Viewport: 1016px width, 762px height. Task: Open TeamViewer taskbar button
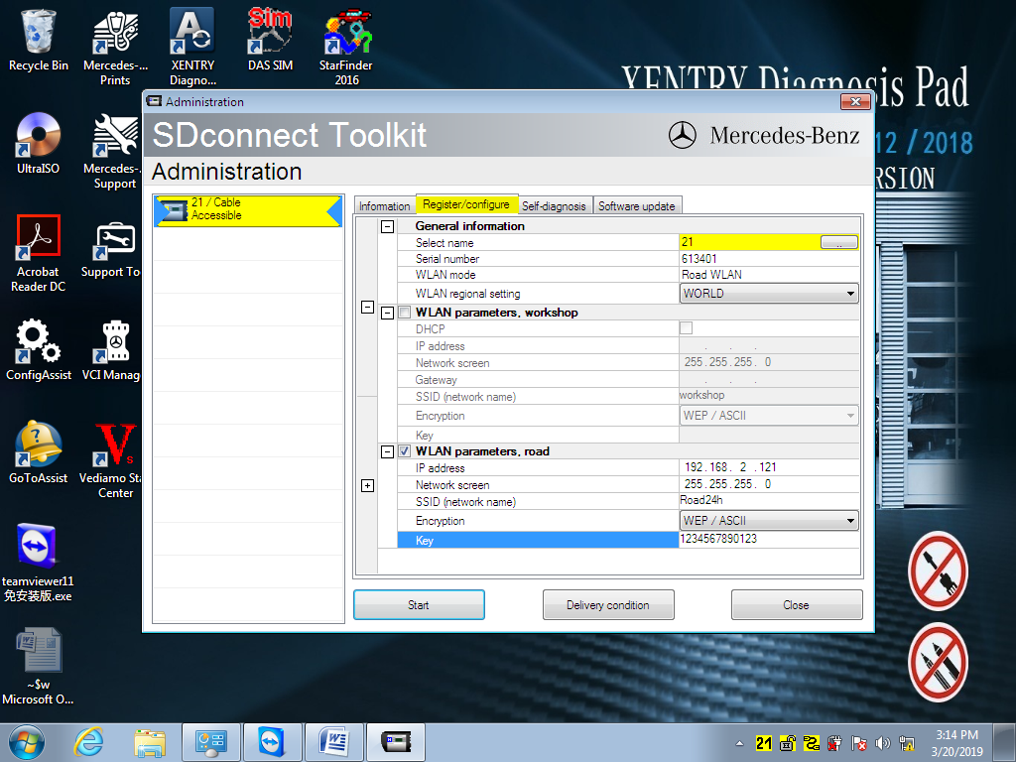tap(272, 742)
